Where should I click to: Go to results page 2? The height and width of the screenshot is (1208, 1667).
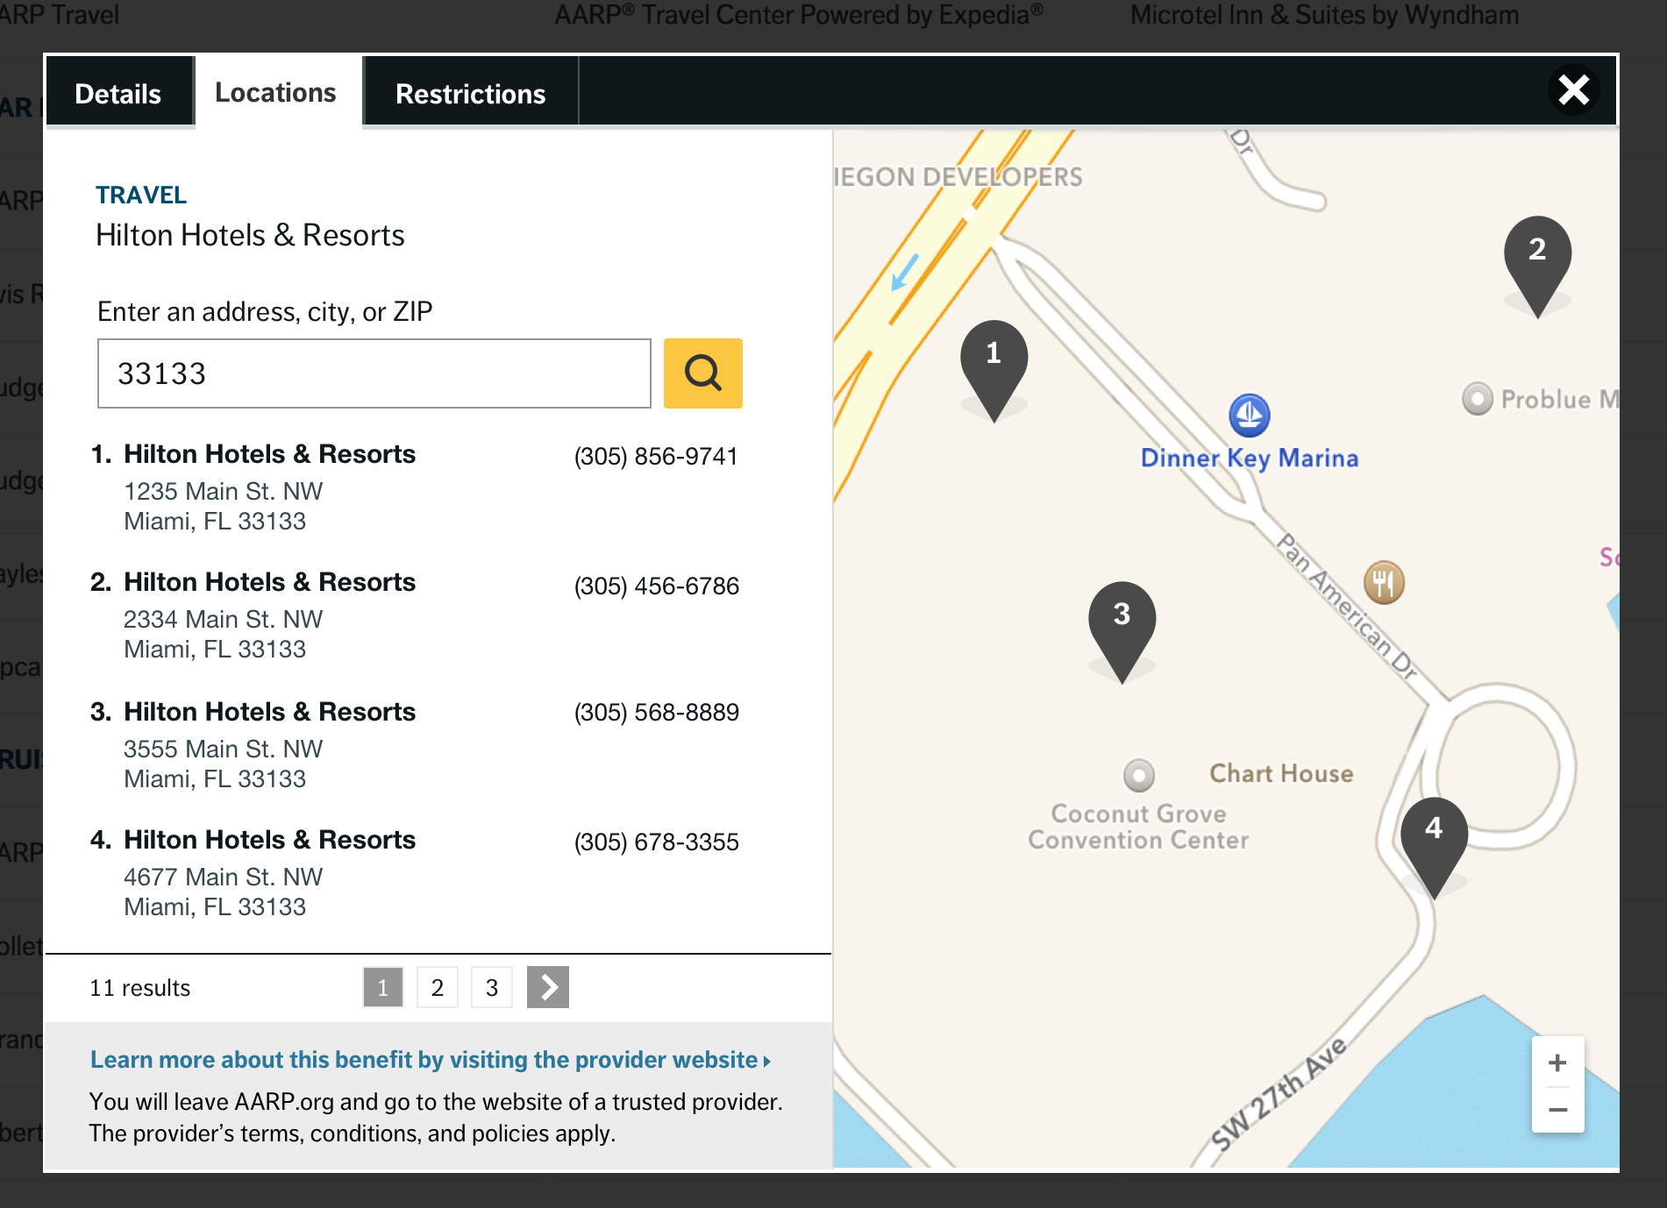(437, 987)
